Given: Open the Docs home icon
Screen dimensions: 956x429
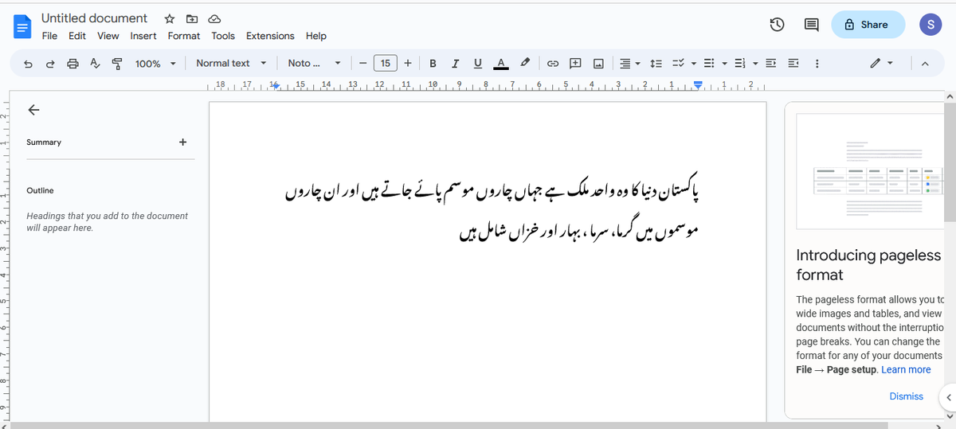Looking at the screenshot, I should 22,27.
